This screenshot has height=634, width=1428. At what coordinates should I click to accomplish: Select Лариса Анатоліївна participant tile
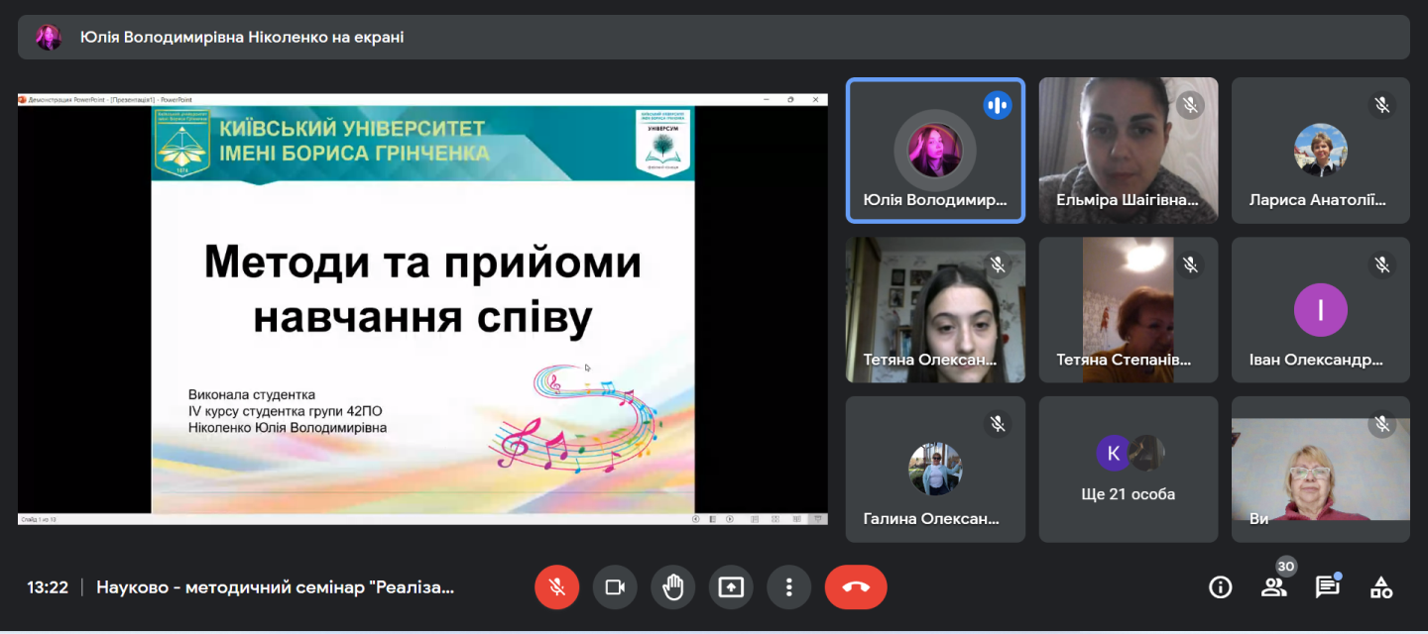(x=1321, y=151)
